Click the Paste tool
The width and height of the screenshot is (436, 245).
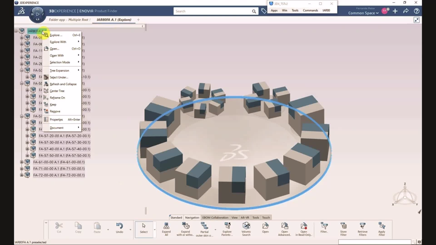(97, 228)
